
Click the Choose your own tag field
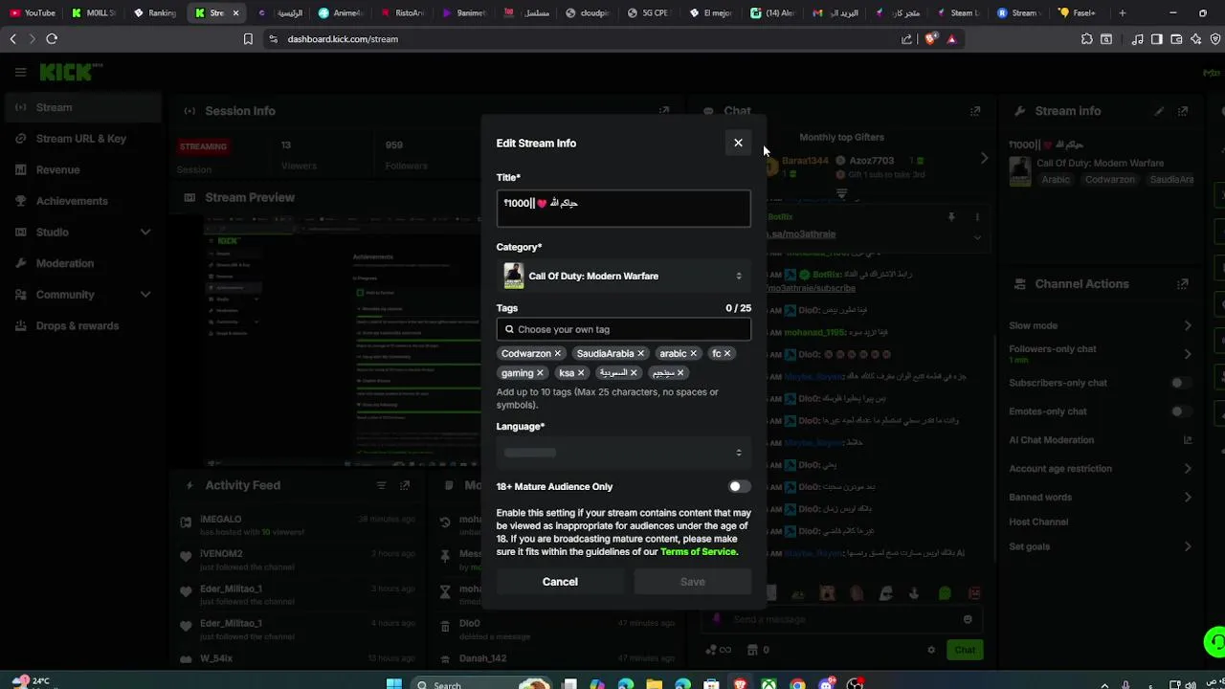click(x=623, y=329)
